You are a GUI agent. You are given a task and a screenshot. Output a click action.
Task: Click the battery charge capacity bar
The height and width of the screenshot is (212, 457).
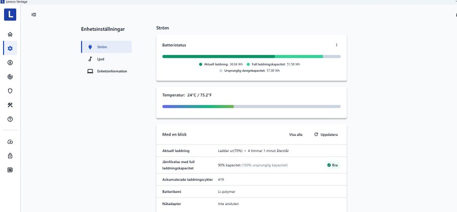coord(251,56)
